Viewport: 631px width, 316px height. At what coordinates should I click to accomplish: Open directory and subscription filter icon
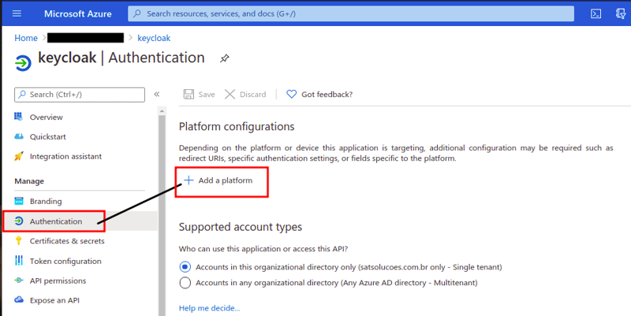[x=621, y=13]
